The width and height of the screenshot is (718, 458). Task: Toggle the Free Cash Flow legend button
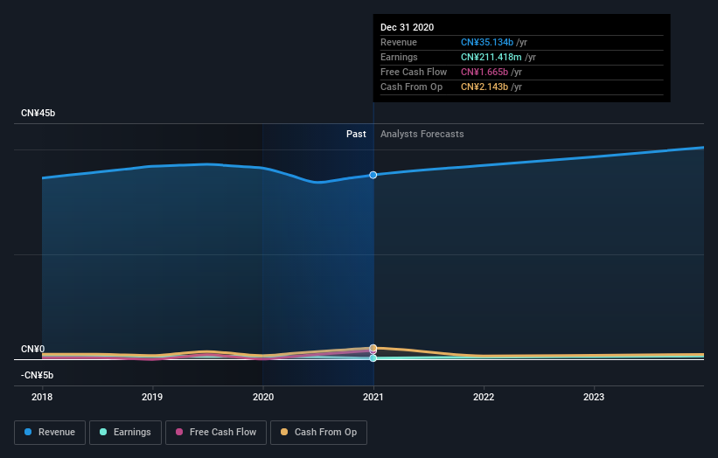coord(216,433)
